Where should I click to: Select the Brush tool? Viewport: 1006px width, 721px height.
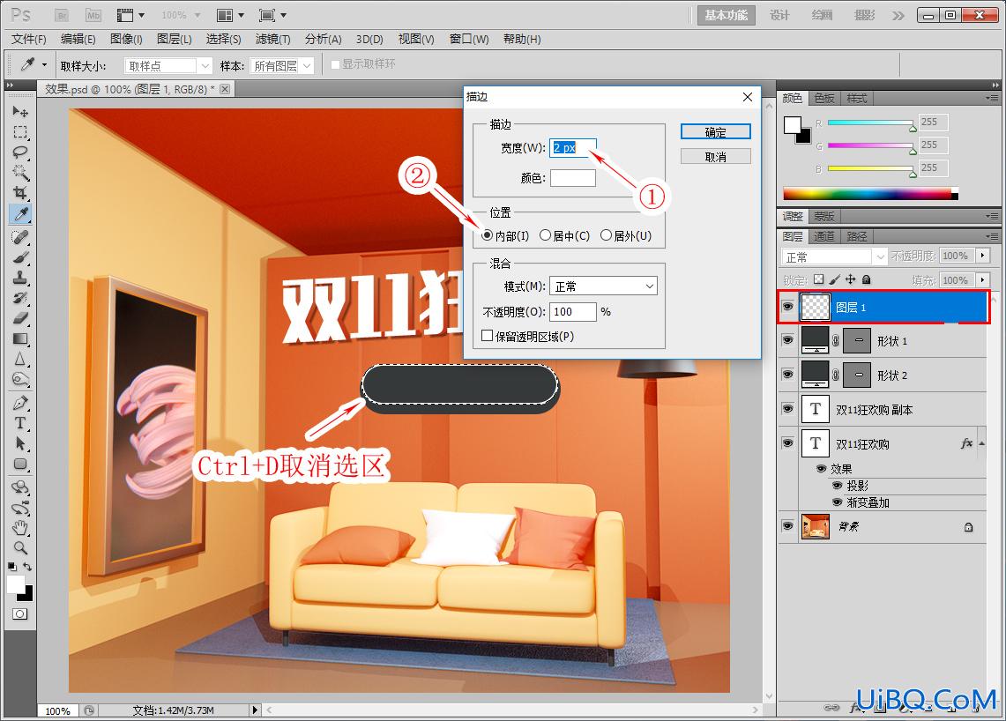click(20, 258)
